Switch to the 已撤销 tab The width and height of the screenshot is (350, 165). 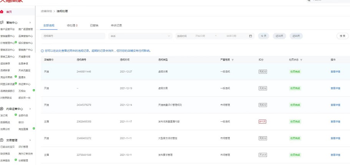pyautogui.click(x=94, y=25)
